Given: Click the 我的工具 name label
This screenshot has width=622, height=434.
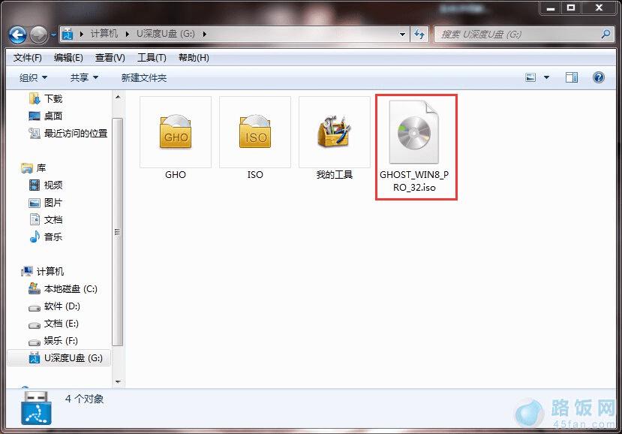Looking at the screenshot, I should [x=335, y=175].
